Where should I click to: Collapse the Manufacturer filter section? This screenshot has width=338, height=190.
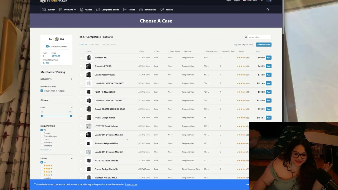[x=71, y=126]
